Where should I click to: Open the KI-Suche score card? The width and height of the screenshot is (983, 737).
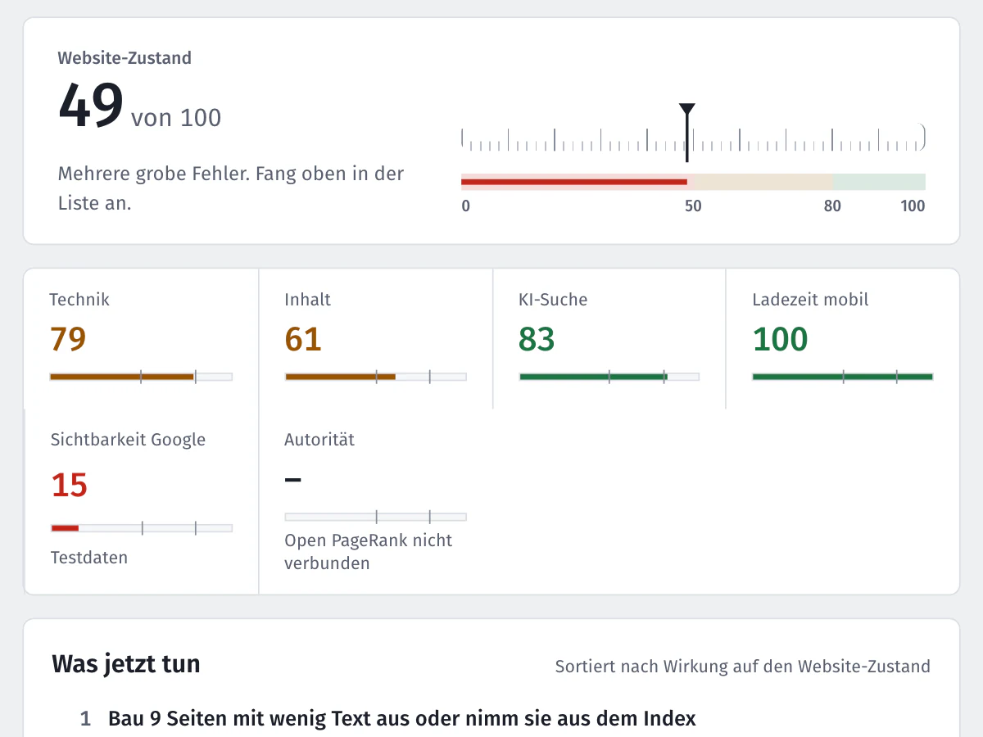609,338
